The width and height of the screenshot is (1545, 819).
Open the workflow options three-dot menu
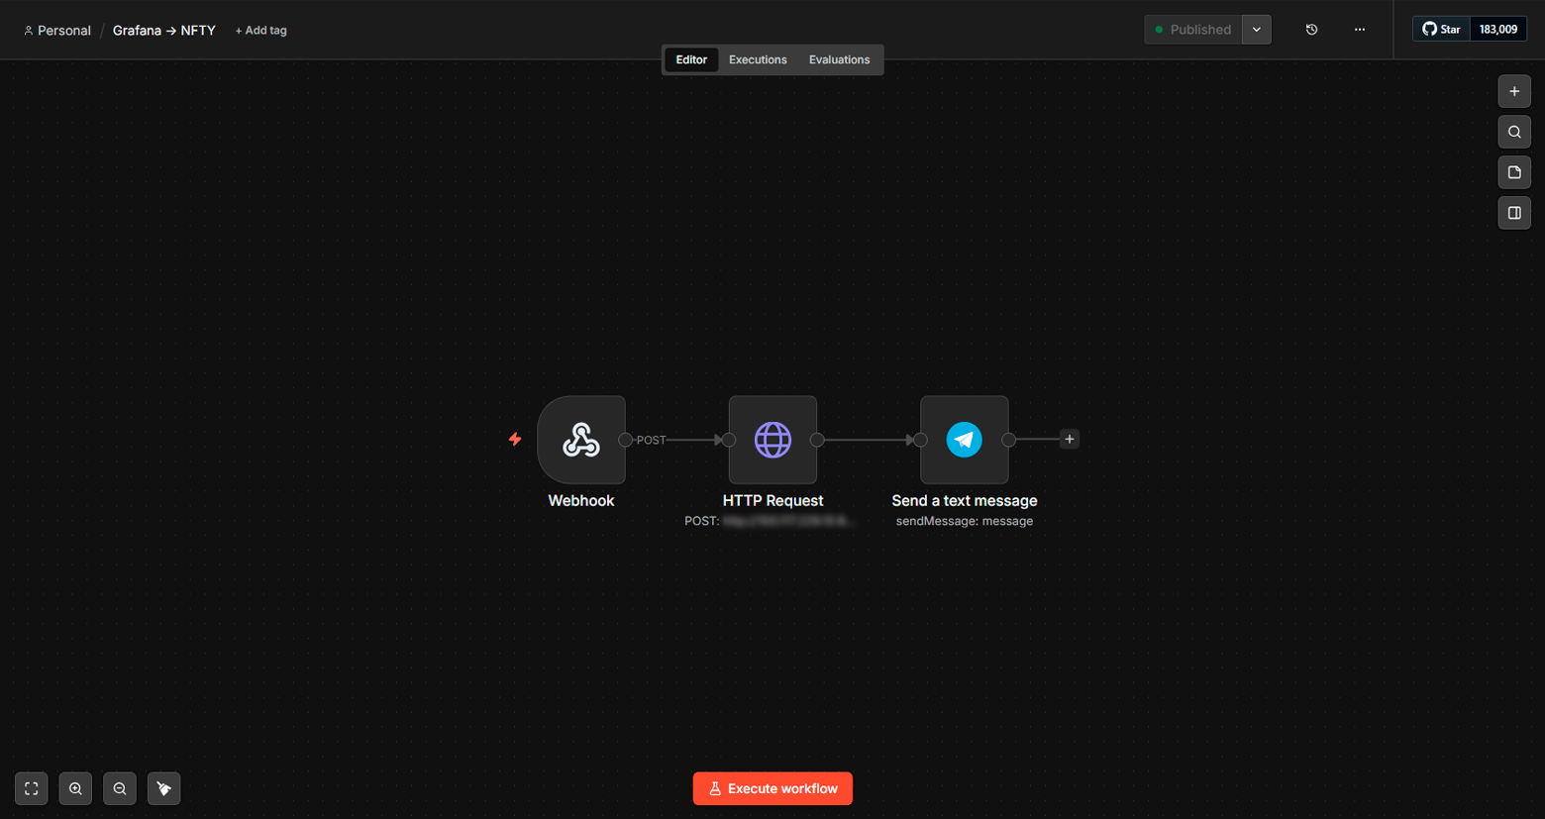point(1359,29)
